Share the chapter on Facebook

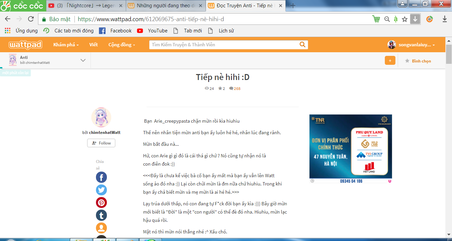(x=101, y=177)
